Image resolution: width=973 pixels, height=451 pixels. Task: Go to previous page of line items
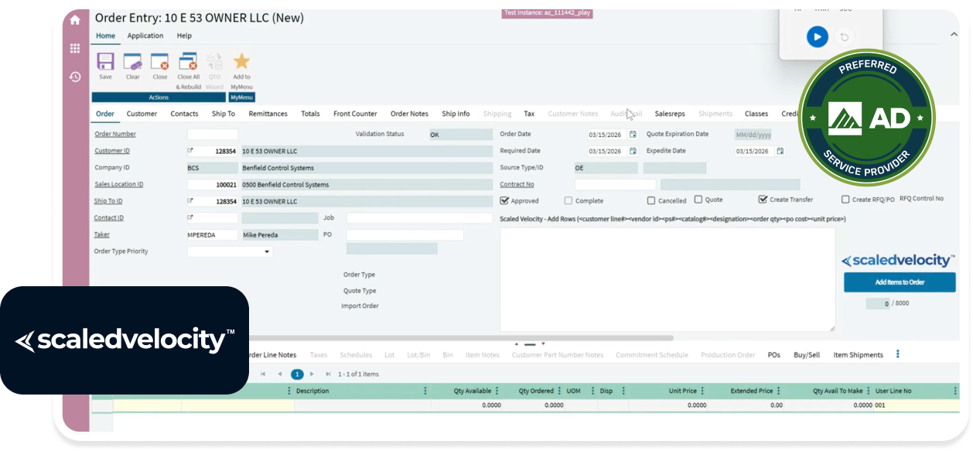[280, 374]
